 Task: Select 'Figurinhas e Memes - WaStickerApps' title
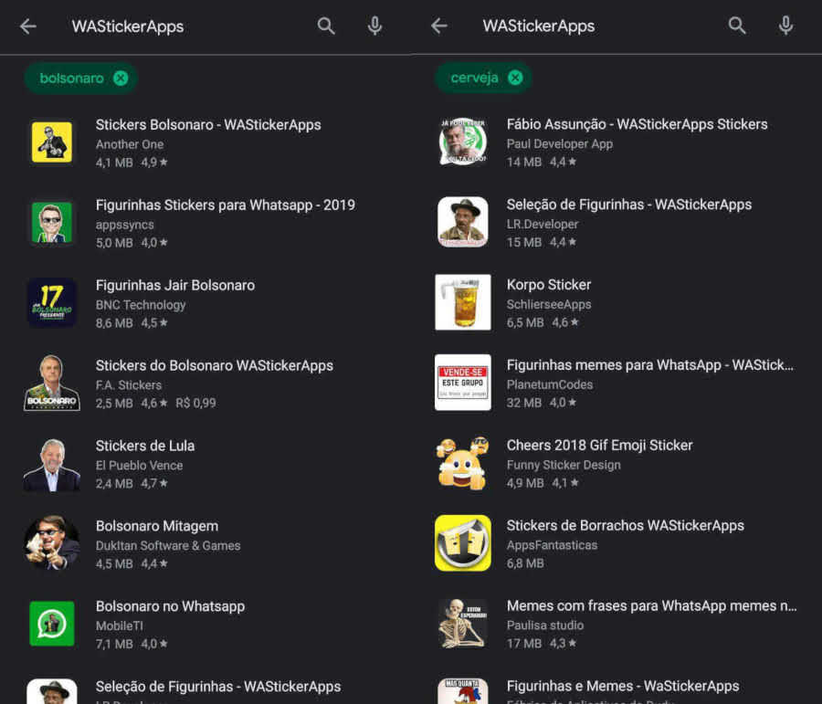coord(623,686)
